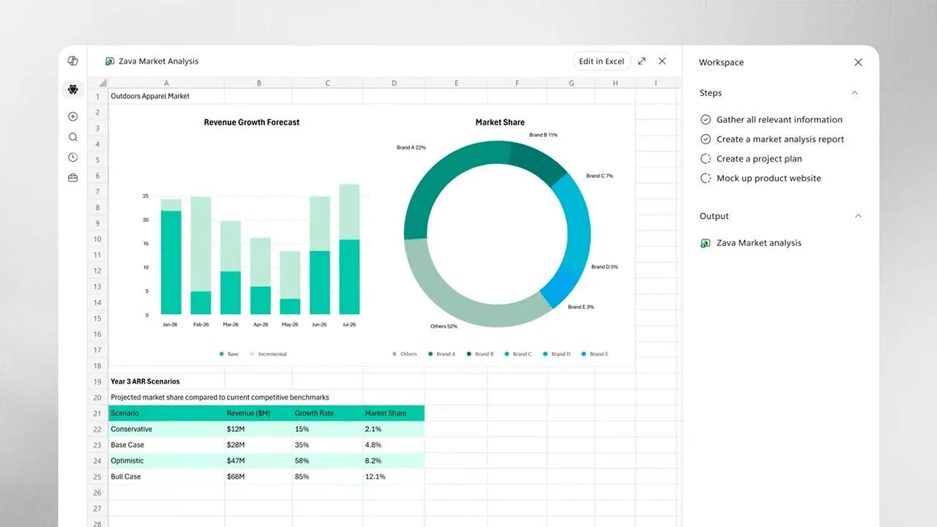Screen dimensions: 937x527
Task: Click the Copilot logo in the sidebar
Action: 72,61
